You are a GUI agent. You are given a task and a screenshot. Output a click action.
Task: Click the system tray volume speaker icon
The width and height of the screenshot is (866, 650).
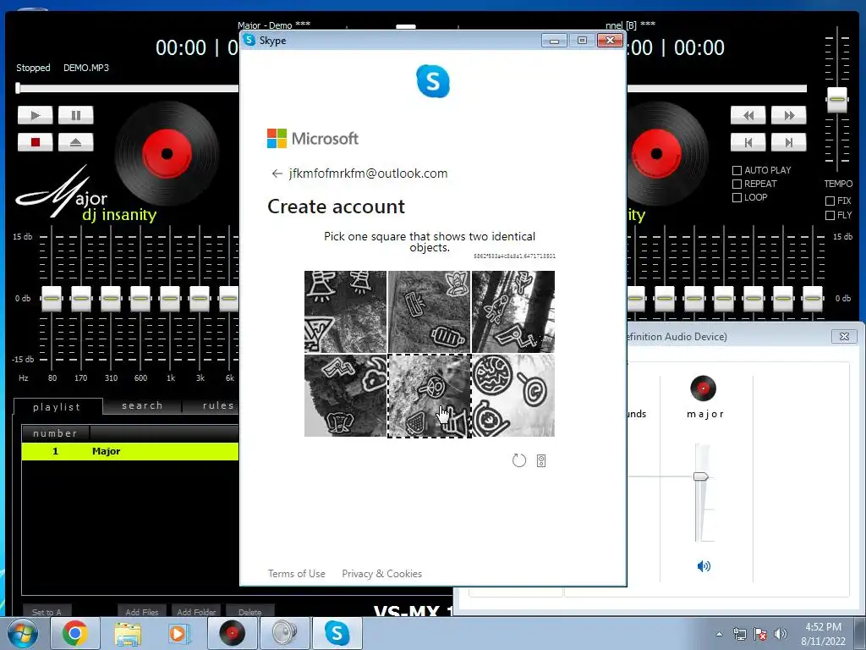coord(781,634)
